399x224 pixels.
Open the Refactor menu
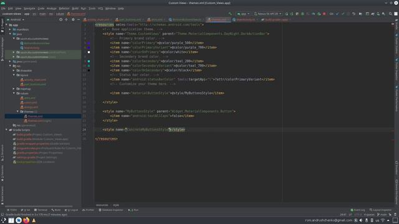[64, 8]
